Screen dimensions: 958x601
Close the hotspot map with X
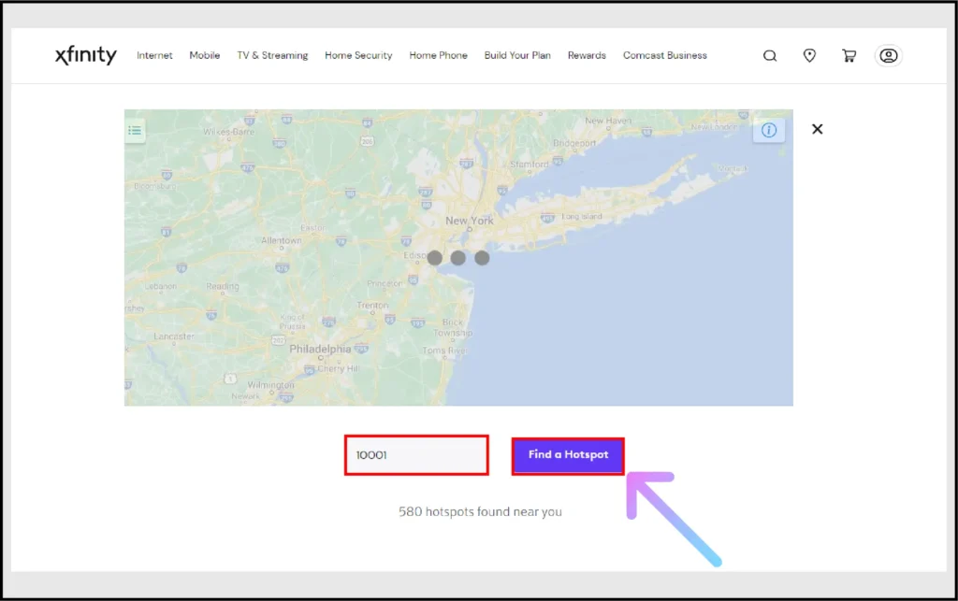coord(817,129)
